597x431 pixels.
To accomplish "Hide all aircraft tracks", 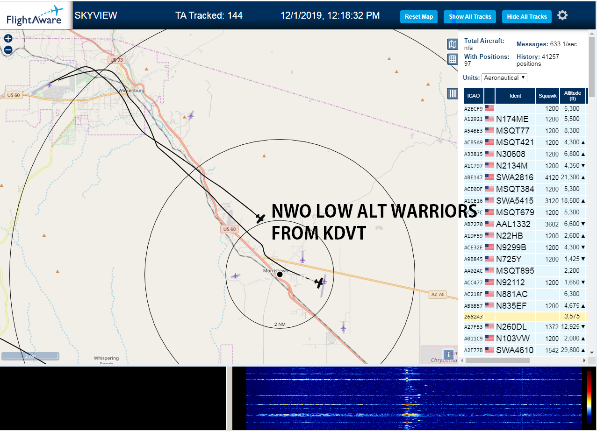I will click(x=527, y=17).
